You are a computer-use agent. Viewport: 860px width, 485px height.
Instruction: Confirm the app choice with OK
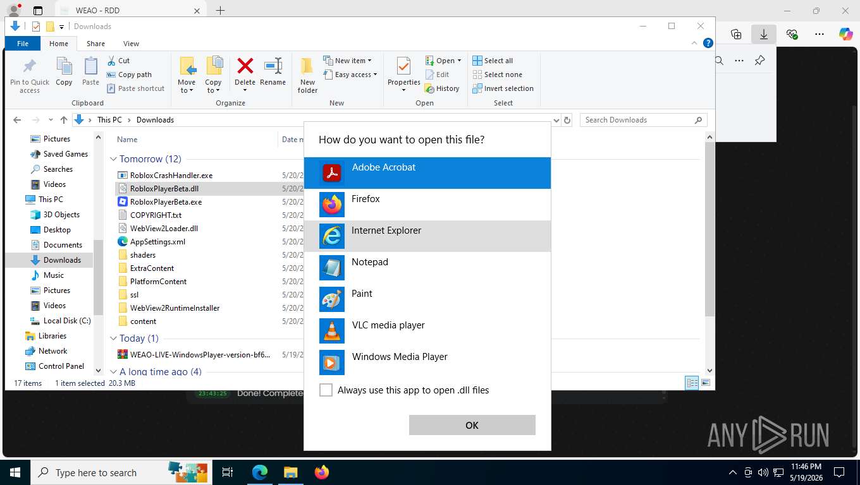472,425
